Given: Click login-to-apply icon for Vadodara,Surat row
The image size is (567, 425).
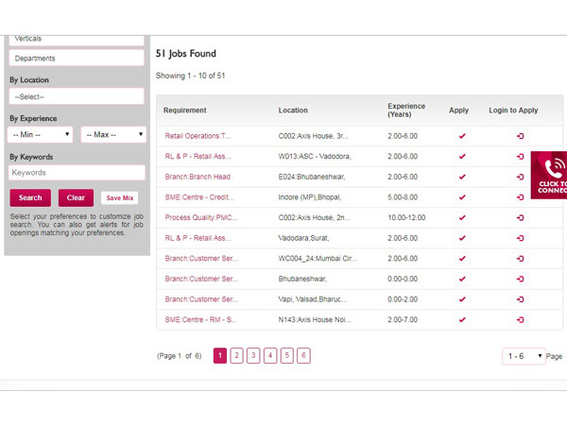Looking at the screenshot, I should point(520,238).
